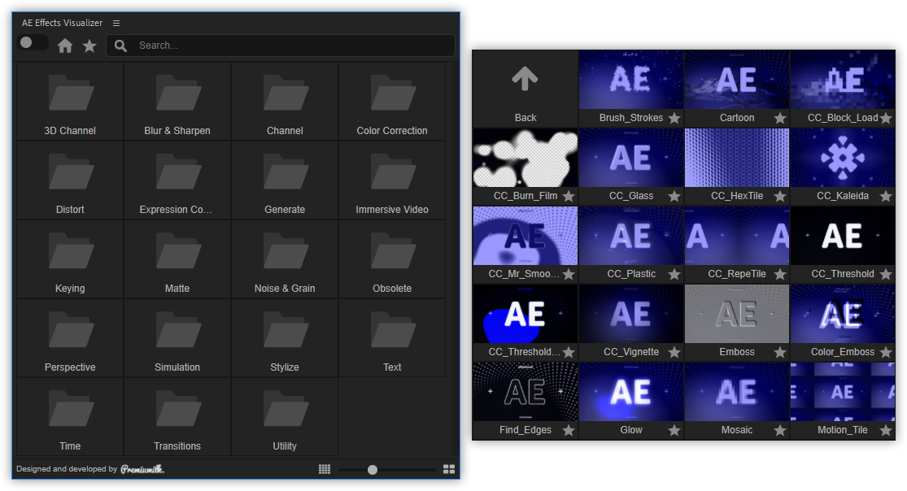Select the CC_HexTile effect thumbnail
907x491 pixels.
(737, 158)
